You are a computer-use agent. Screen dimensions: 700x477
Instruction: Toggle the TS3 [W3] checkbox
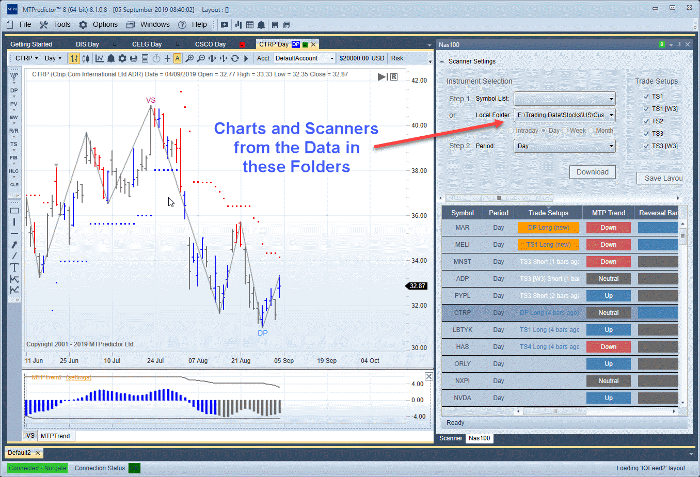(x=646, y=146)
